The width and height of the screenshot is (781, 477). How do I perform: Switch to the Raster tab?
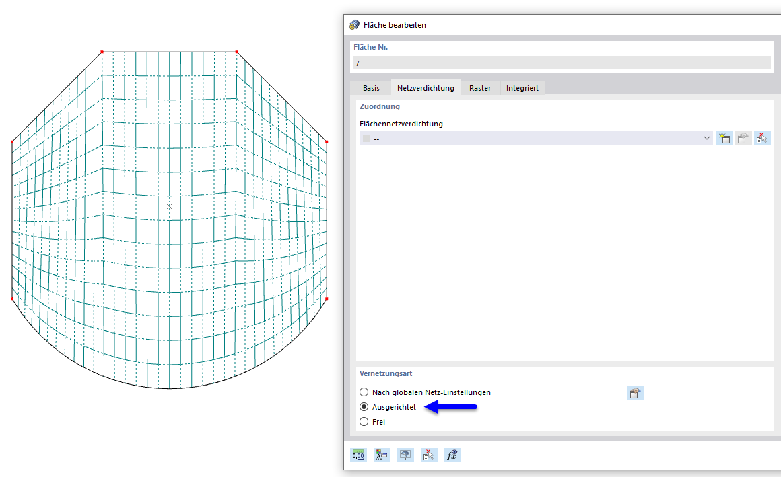480,88
